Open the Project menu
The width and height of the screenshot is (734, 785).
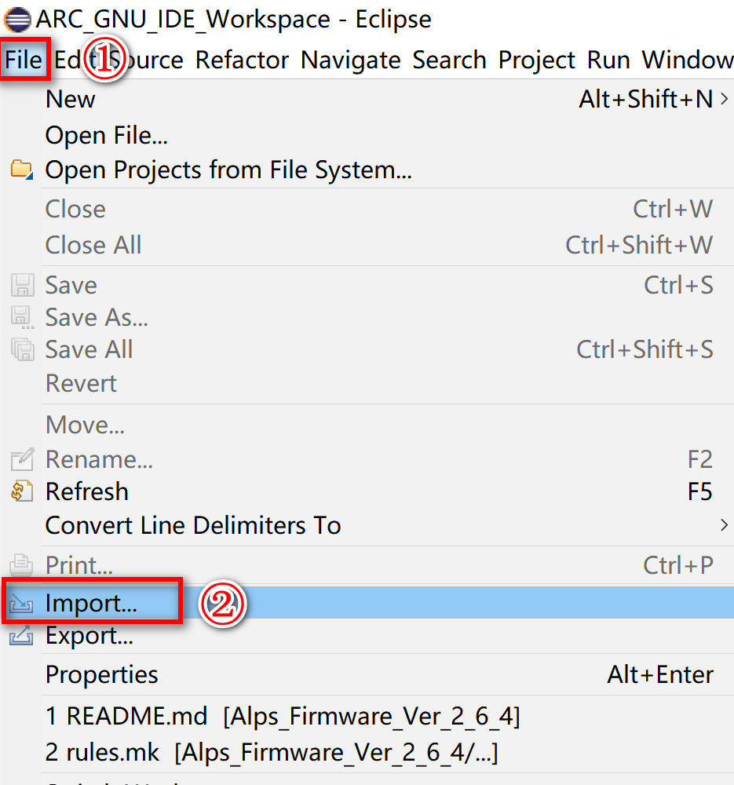pos(537,60)
